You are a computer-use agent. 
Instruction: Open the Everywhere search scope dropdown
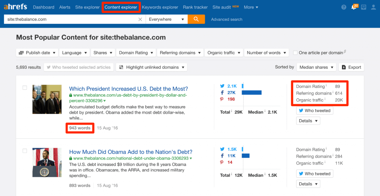tap(167, 19)
